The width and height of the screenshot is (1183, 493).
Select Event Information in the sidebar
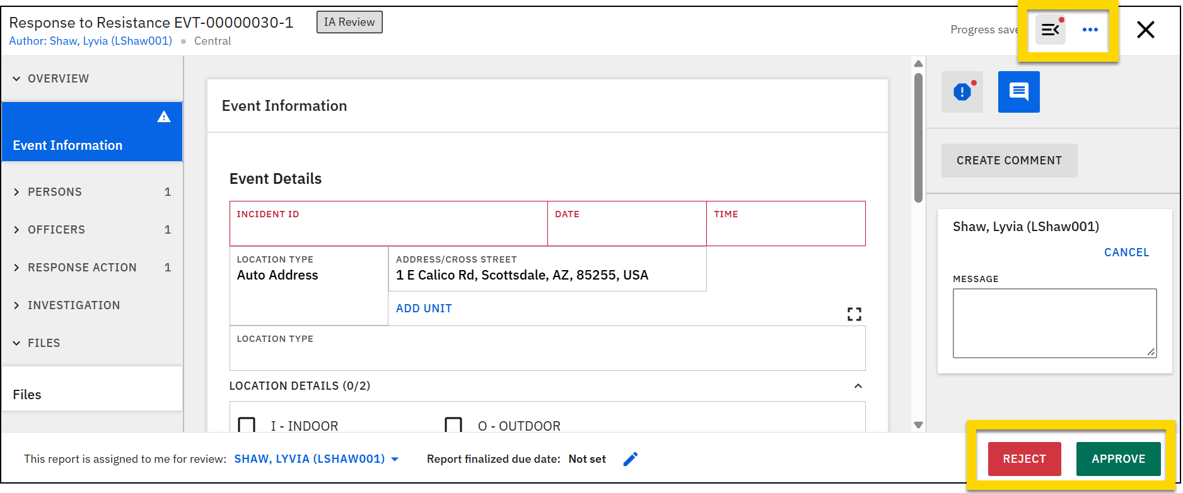click(67, 145)
